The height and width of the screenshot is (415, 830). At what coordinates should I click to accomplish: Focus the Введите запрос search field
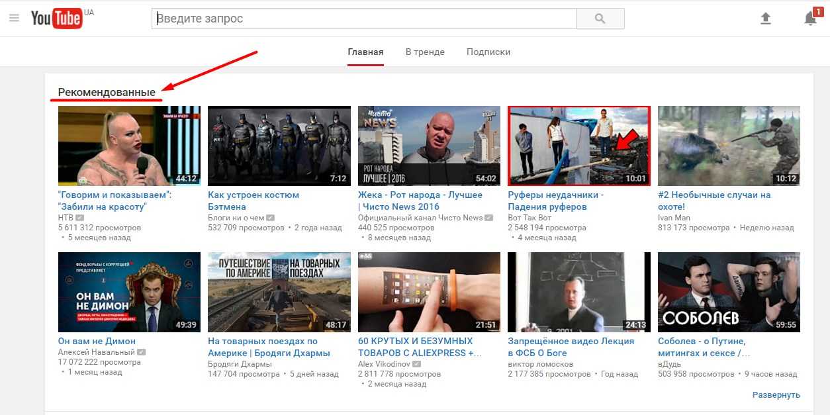click(364, 19)
